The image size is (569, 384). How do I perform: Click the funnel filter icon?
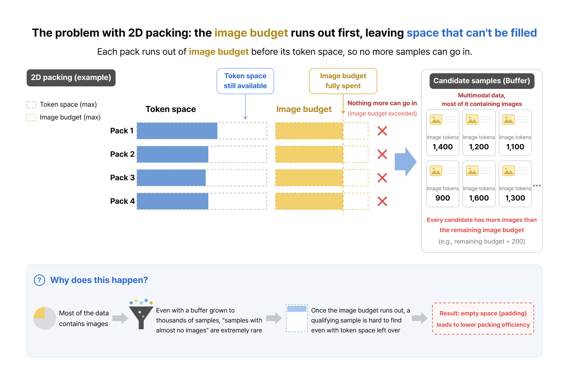click(141, 314)
